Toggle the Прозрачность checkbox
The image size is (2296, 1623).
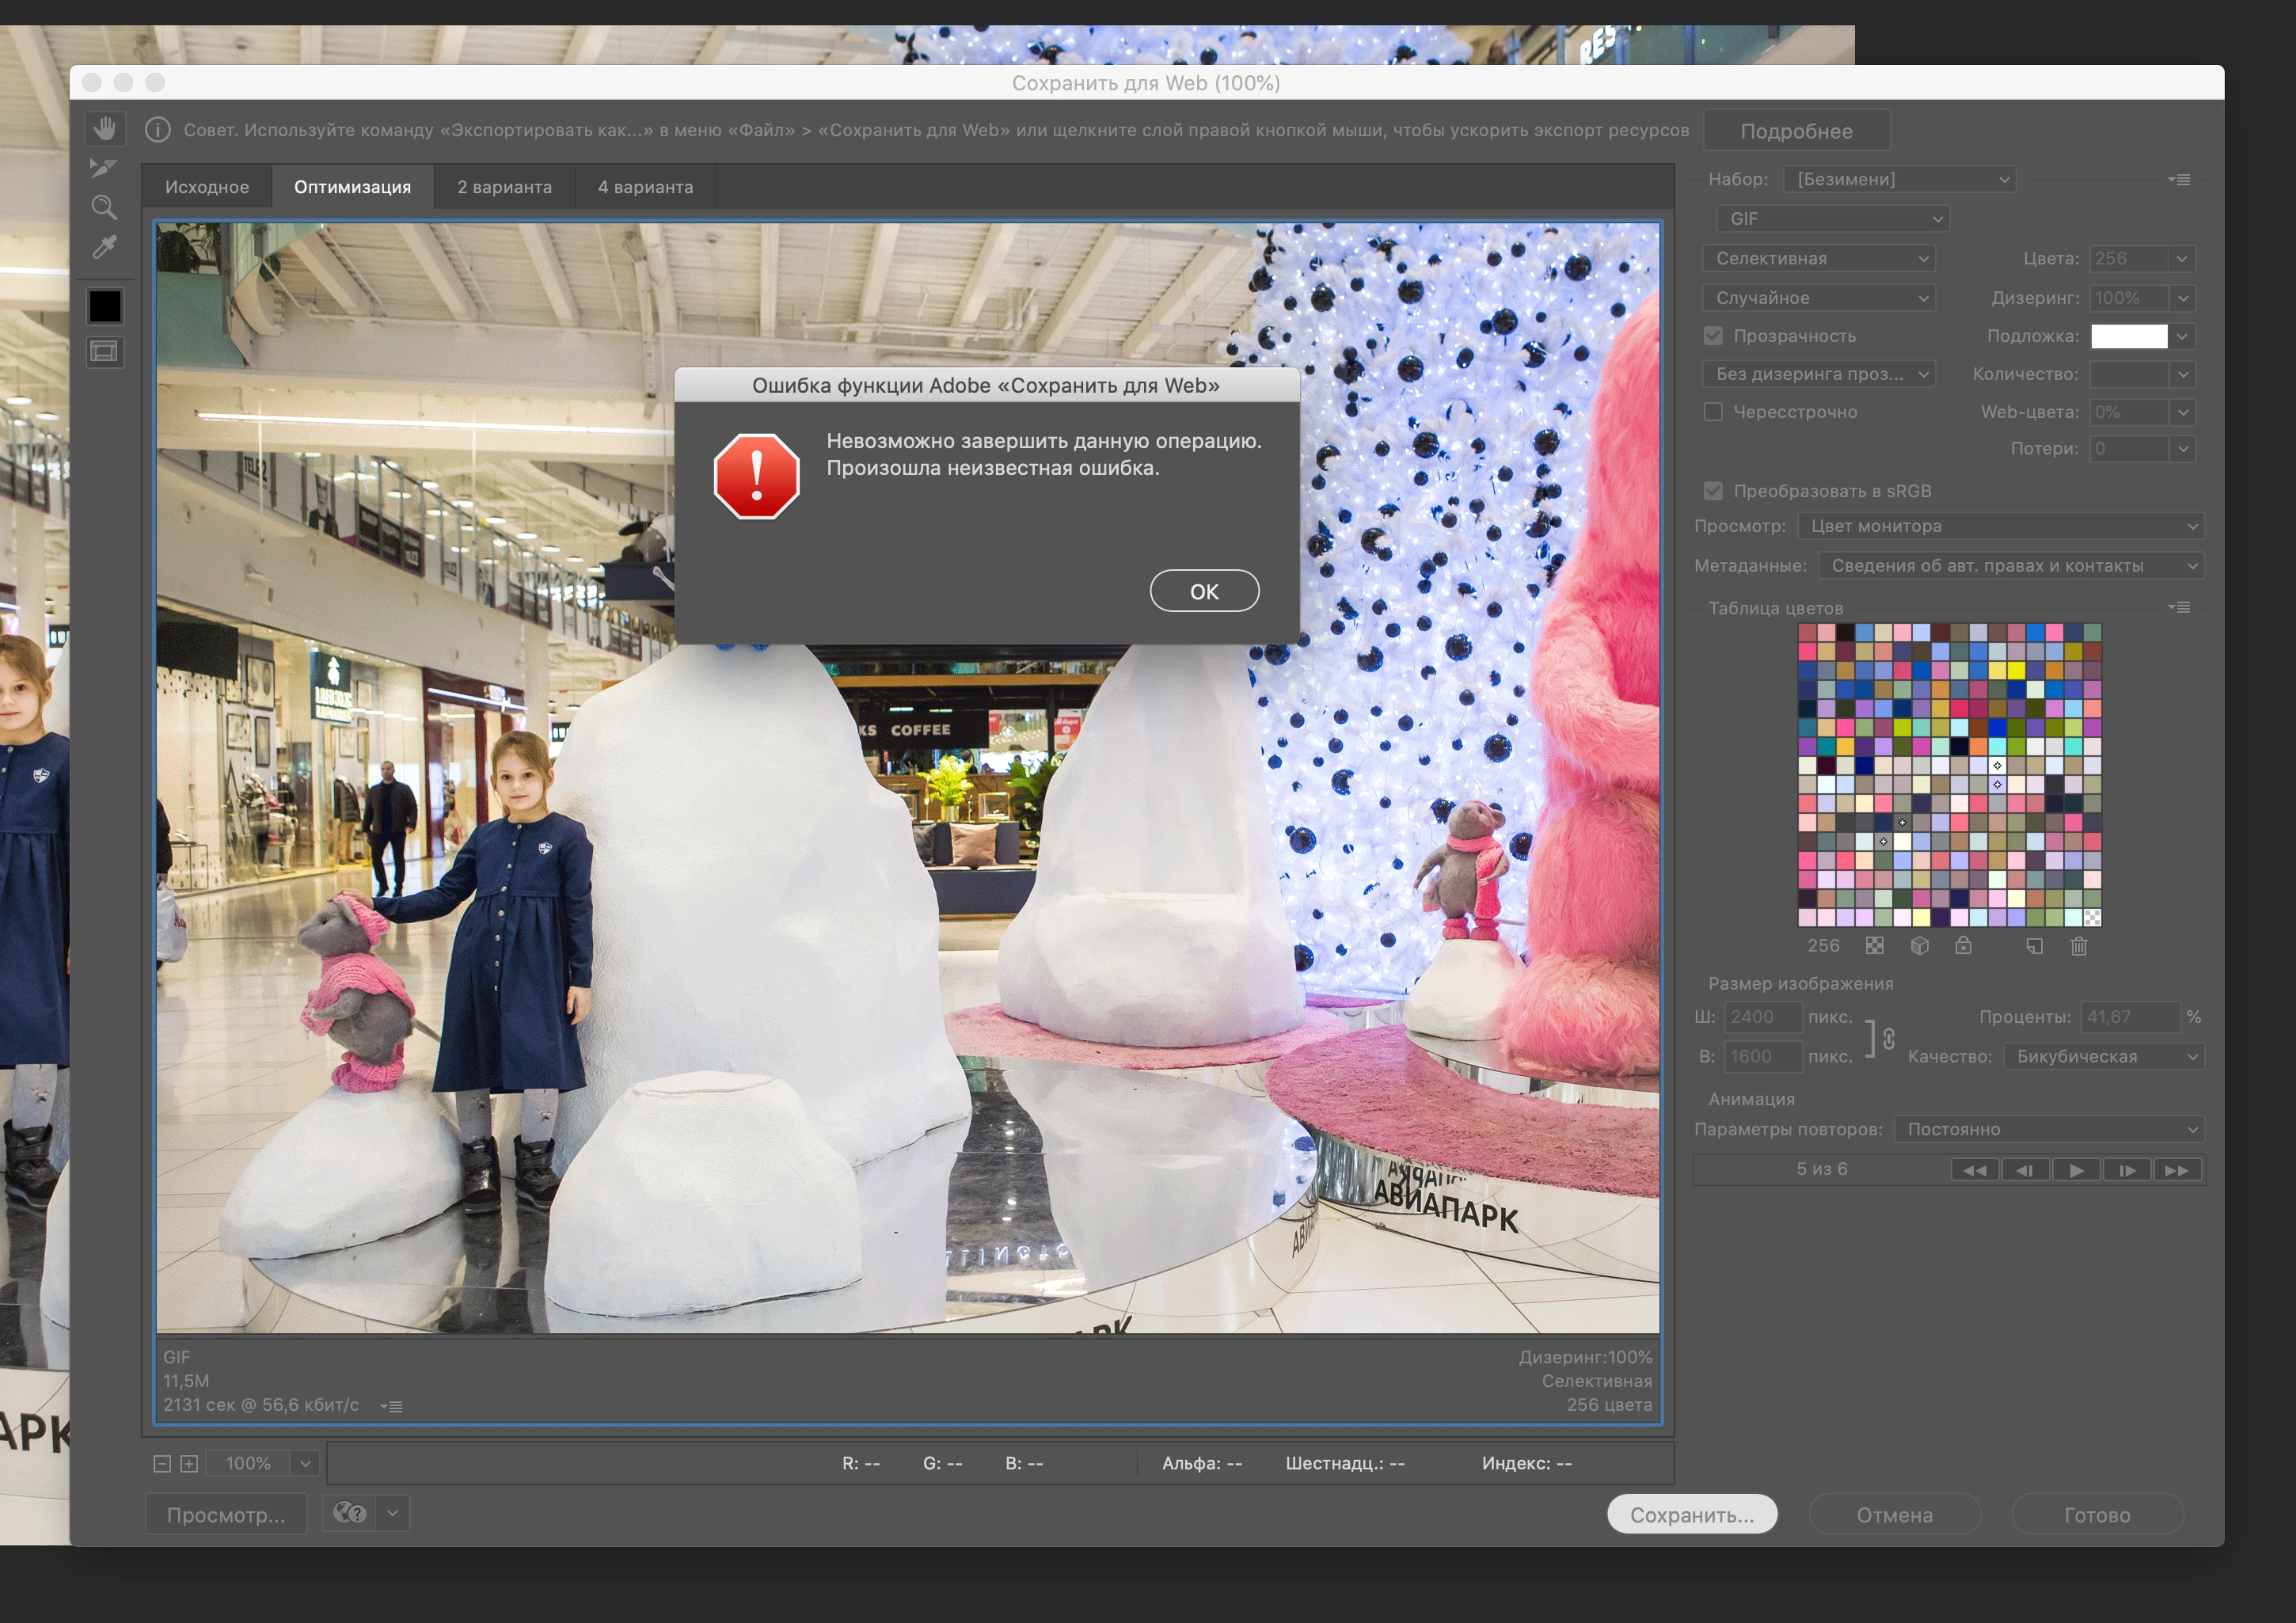click(x=1713, y=336)
